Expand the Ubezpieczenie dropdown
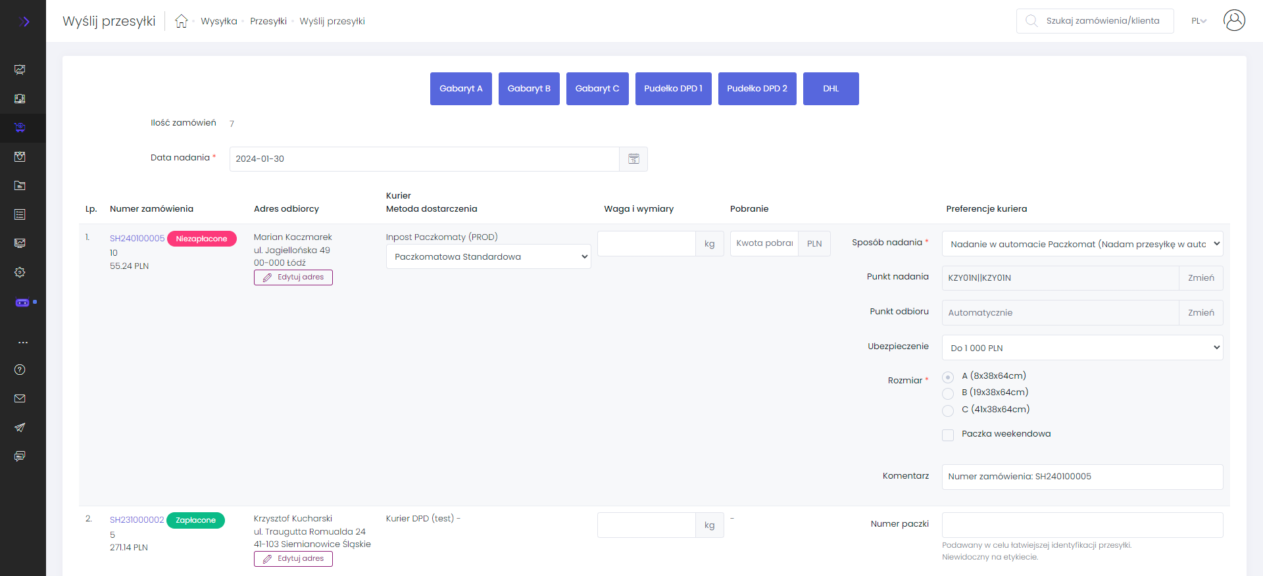 click(1082, 348)
